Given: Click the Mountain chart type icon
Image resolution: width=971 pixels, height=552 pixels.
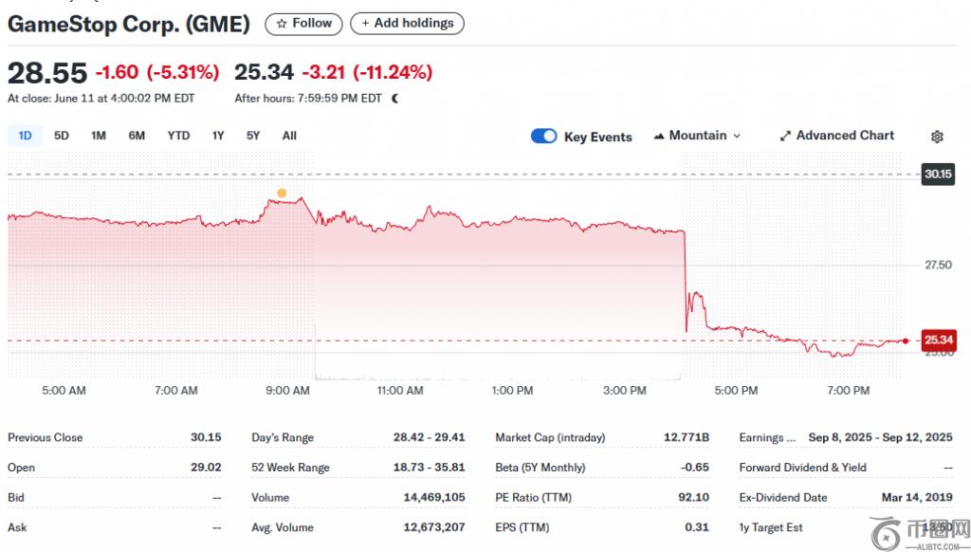Looking at the screenshot, I should (659, 137).
